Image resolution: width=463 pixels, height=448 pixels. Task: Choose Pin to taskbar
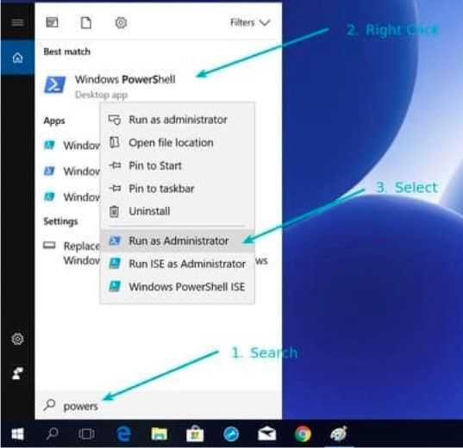pyautogui.click(x=177, y=189)
